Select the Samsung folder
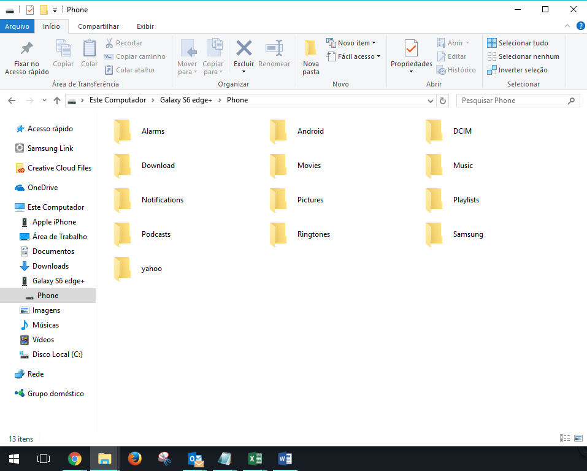The width and height of the screenshot is (587, 471). pos(454,234)
